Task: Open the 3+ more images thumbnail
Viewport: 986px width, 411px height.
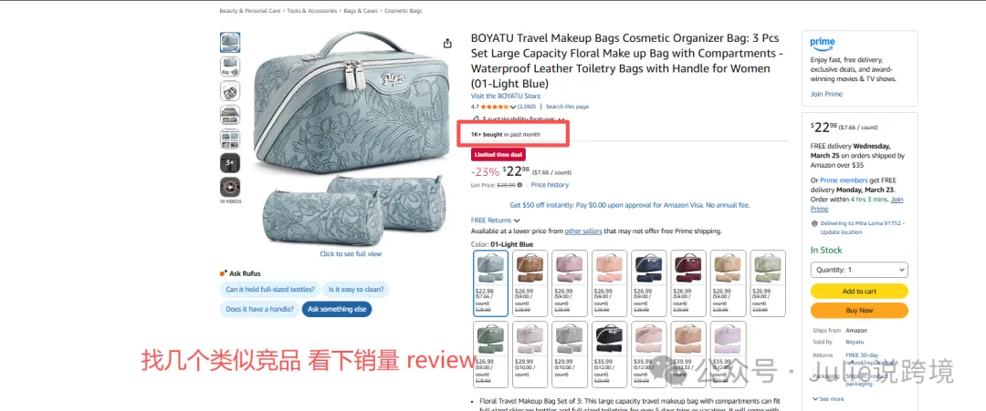Action: [x=229, y=163]
